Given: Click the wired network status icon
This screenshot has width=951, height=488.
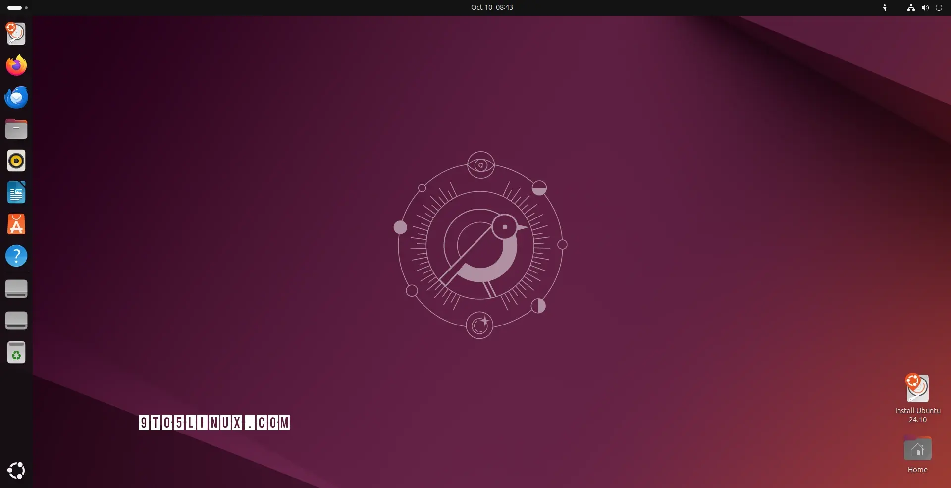Looking at the screenshot, I should point(910,8).
